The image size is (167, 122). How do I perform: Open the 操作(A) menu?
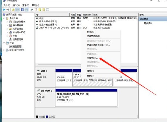click(x=16, y=5)
